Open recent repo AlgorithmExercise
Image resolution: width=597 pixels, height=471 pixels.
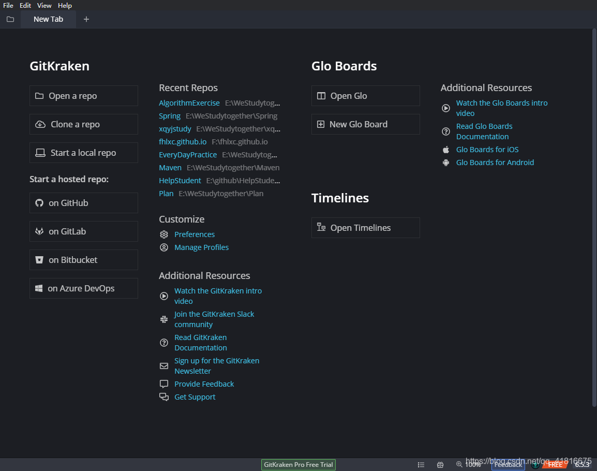click(189, 103)
